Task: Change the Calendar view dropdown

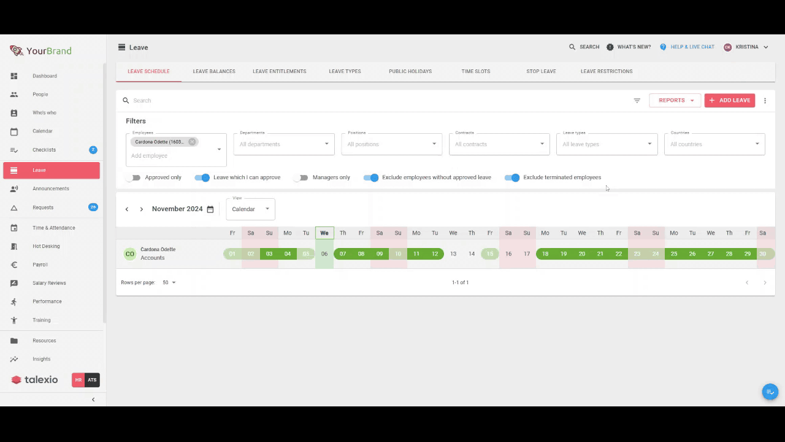Action: pos(250,209)
